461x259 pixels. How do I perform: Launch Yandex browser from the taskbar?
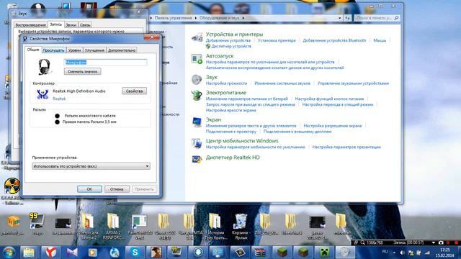[x=51, y=253]
